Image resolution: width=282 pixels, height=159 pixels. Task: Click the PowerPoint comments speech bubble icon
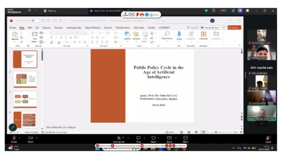224,28
